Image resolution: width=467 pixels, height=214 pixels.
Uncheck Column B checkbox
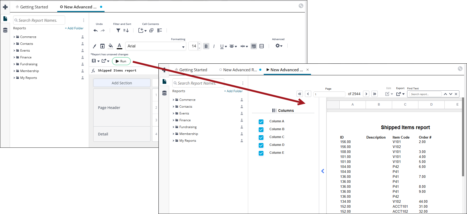point(261,129)
